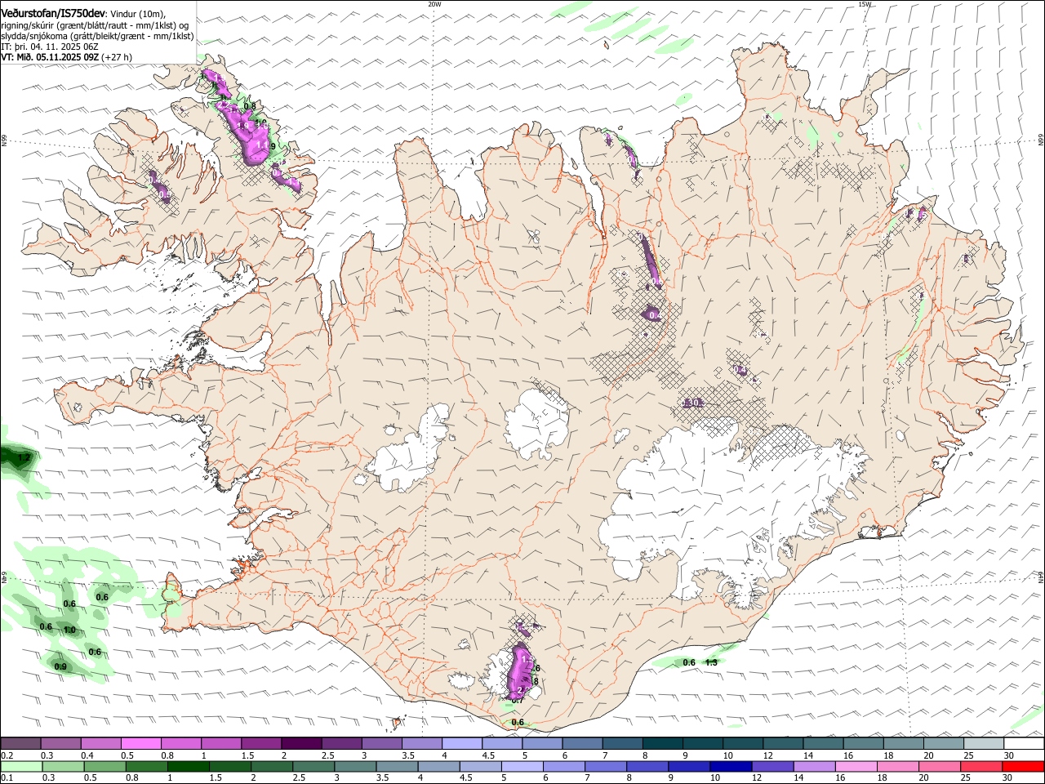Click the '0.7' value below the southern glacier
The image size is (1045, 784).
(x=517, y=701)
